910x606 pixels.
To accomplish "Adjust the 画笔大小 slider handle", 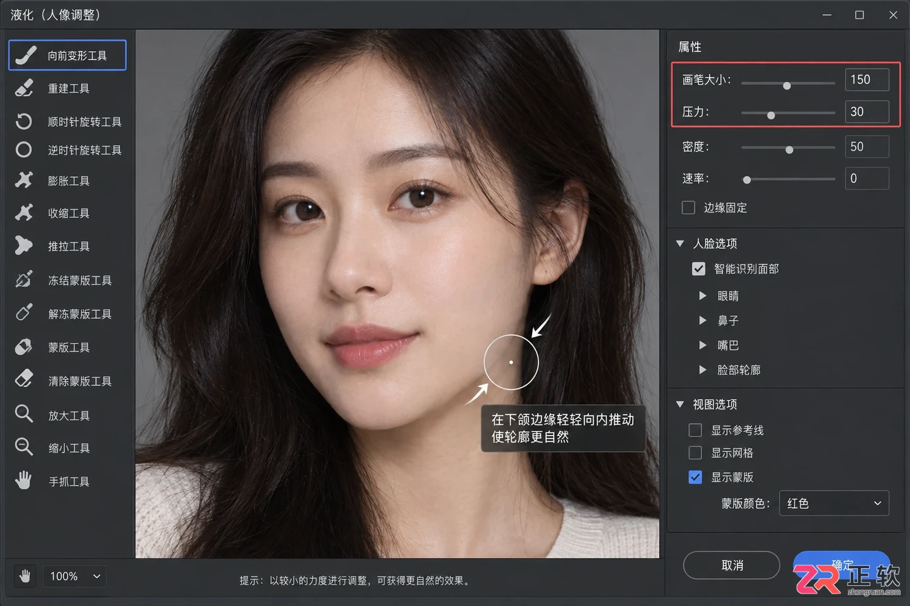I will [787, 85].
